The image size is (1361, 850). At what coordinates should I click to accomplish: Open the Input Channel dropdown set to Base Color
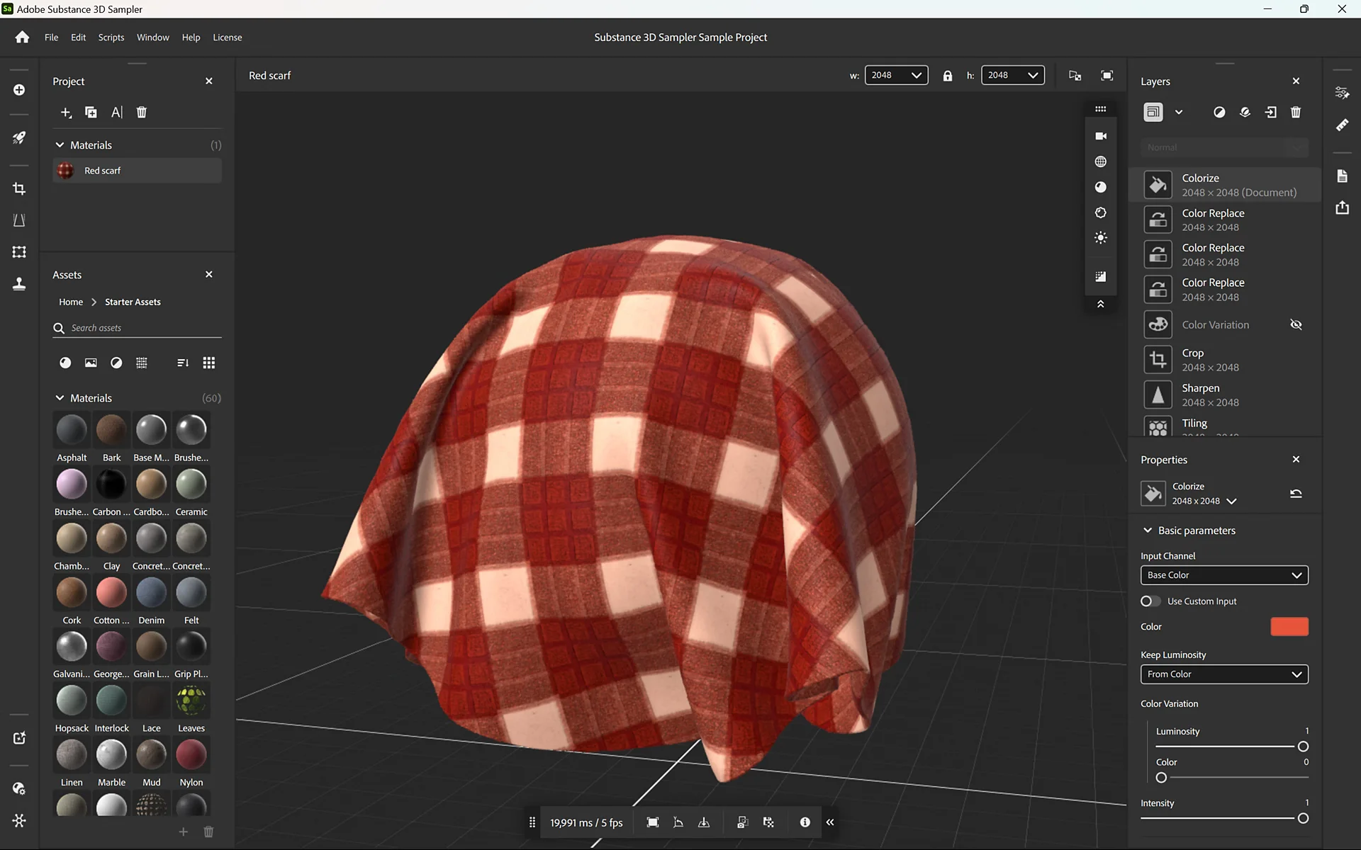click(1224, 574)
